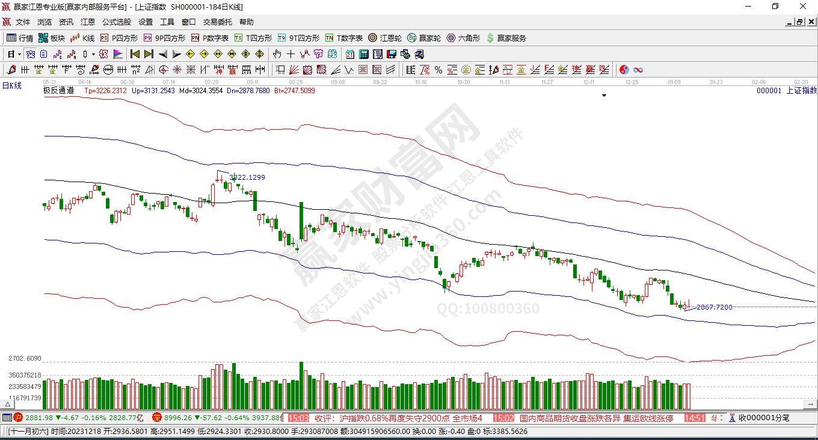Toggle the K线 chart view button
818x440 pixels.
(x=82, y=38)
